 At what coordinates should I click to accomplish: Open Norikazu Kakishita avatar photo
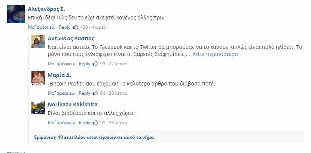[38, 107]
